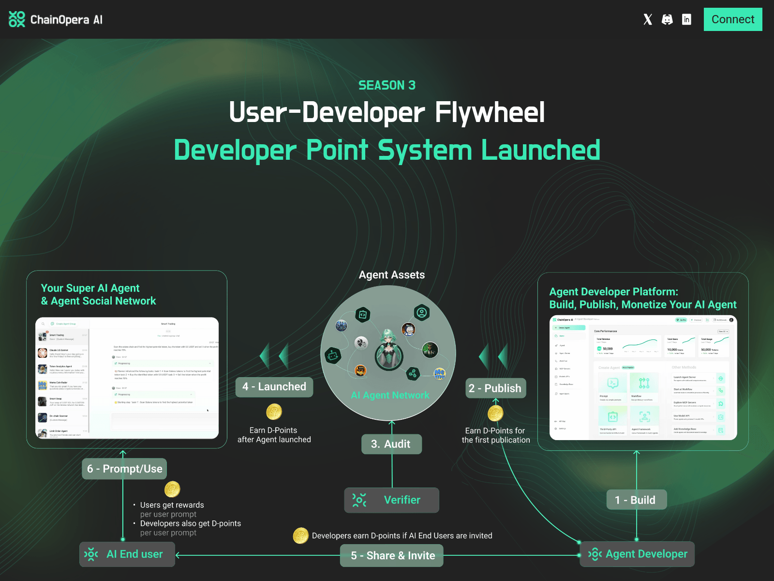This screenshot has height=581, width=774.
Task: Select the panda avatar in Agent Assets
Action: pyautogui.click(x=361, y=343)
